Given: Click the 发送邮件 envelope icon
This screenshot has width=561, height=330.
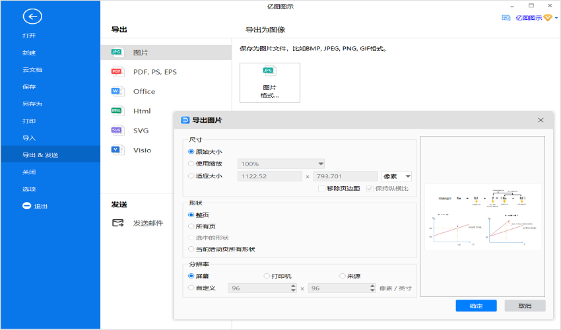Looking at the screenshot, I should (x=117, y=223).
